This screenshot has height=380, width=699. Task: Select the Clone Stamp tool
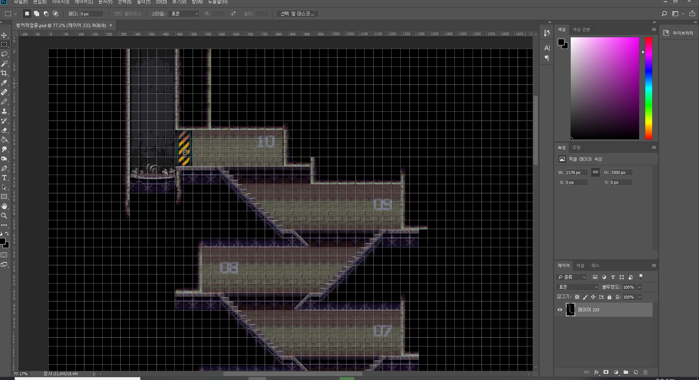pos(4,111)
